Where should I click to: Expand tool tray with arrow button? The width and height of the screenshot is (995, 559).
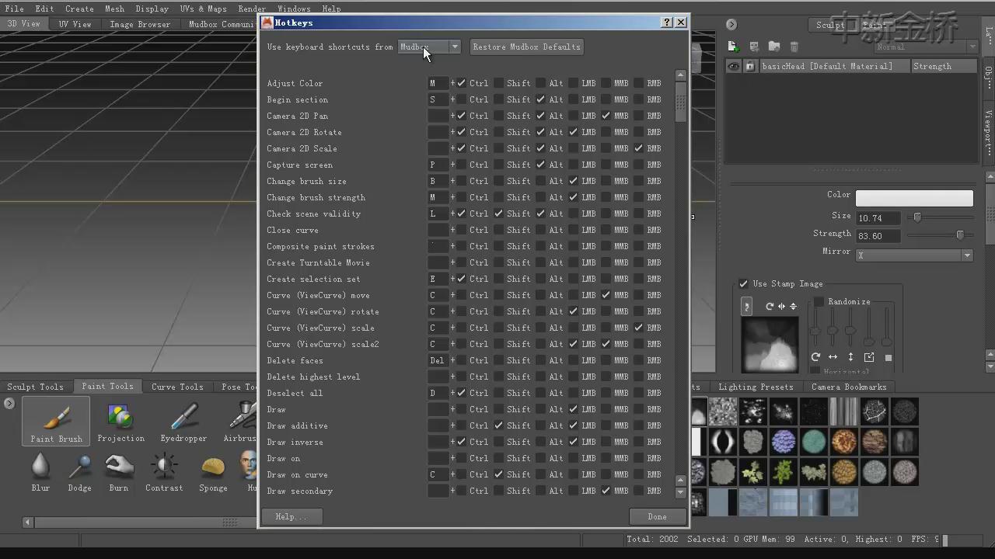coord(9,403)
